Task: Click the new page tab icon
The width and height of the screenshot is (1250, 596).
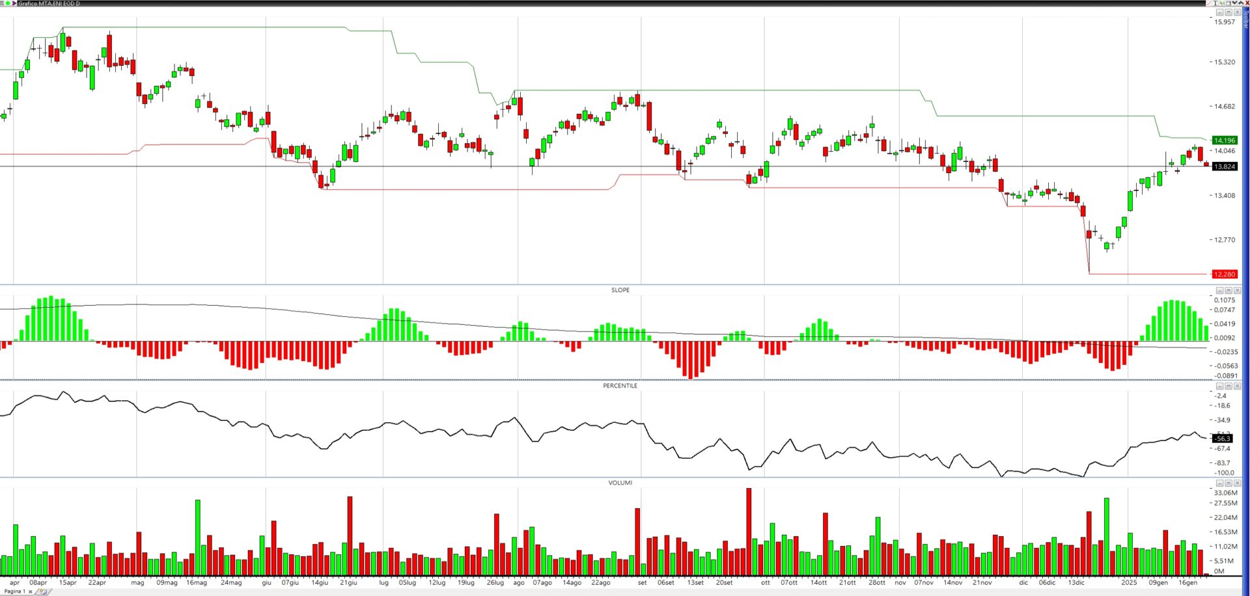Action: 43,591
